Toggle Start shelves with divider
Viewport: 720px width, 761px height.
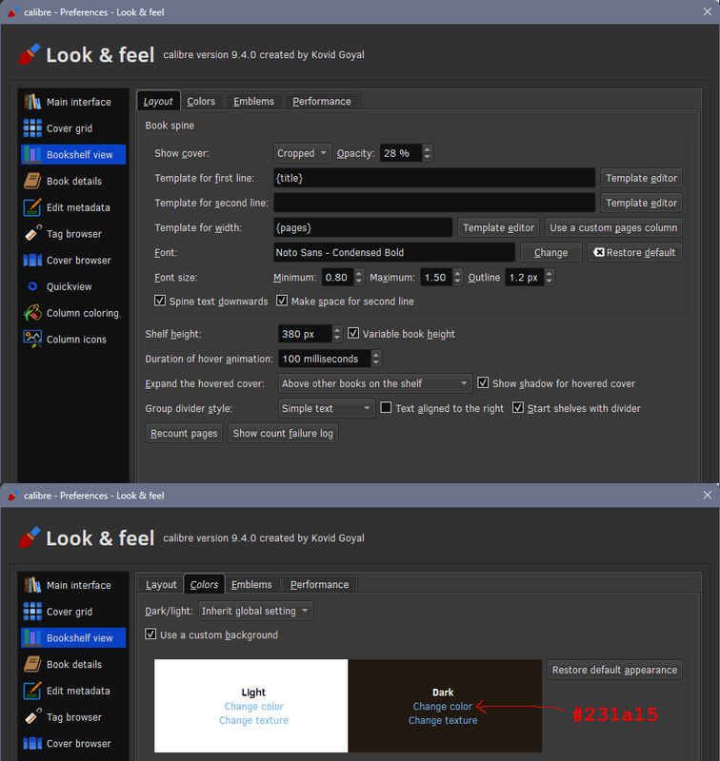[x=518, y=408]
